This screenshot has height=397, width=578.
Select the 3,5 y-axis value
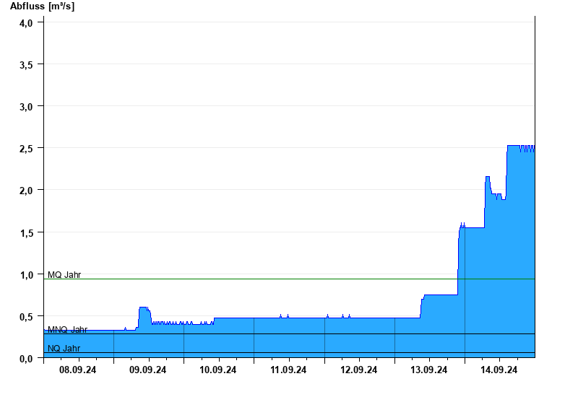[x=26, y=65]
